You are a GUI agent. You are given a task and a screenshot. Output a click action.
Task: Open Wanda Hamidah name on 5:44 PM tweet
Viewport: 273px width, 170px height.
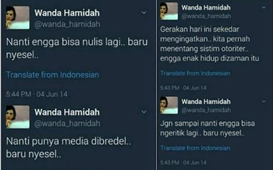pos(67,13)
